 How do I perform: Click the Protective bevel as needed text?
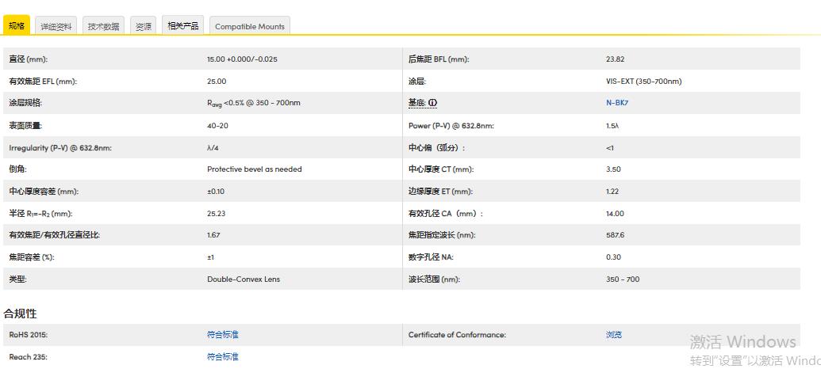[x=255, y=169]
